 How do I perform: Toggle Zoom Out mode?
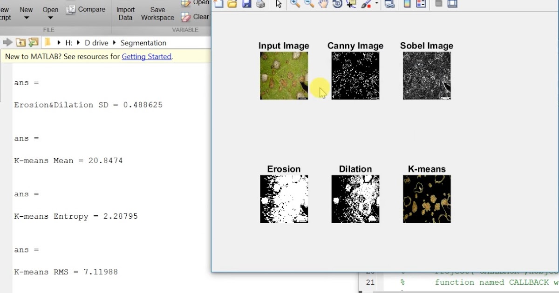(x=309, y=4)
